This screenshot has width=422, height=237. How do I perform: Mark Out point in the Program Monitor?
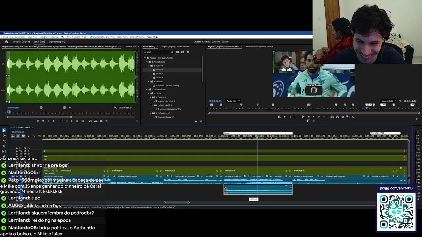point(295,117)
